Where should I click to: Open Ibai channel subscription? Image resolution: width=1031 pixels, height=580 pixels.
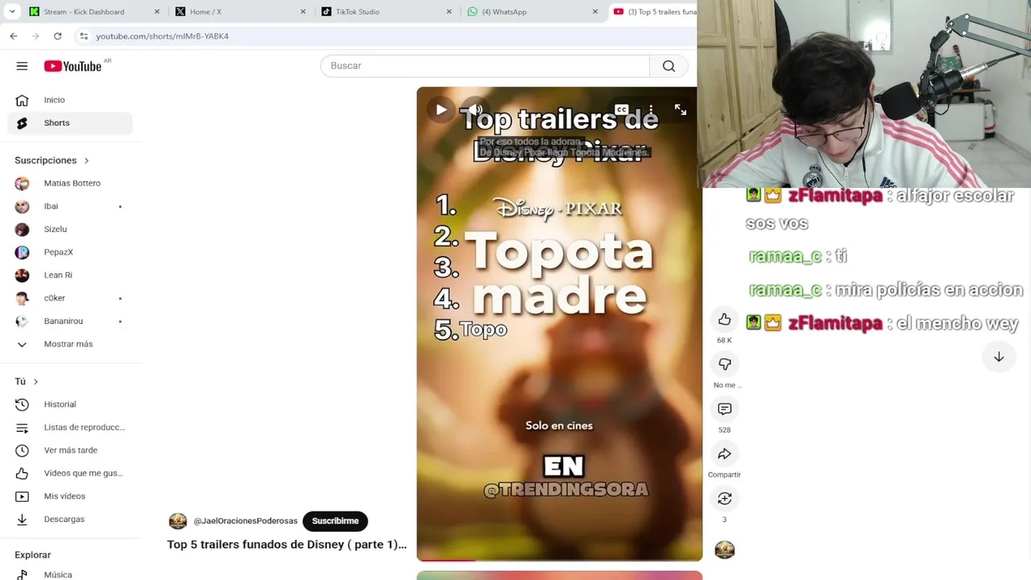[70, 206]
